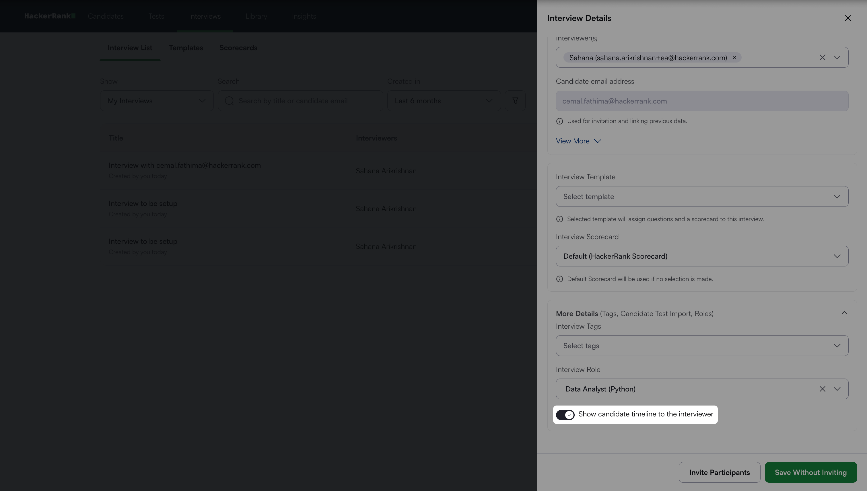867x491 pixels.
Task: Expand the View More link
Action: (578, 141)
